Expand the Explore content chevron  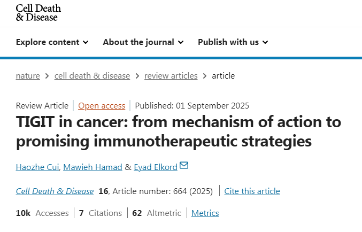86,42
